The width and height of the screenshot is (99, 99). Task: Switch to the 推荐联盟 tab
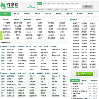[x=16, y=20]
